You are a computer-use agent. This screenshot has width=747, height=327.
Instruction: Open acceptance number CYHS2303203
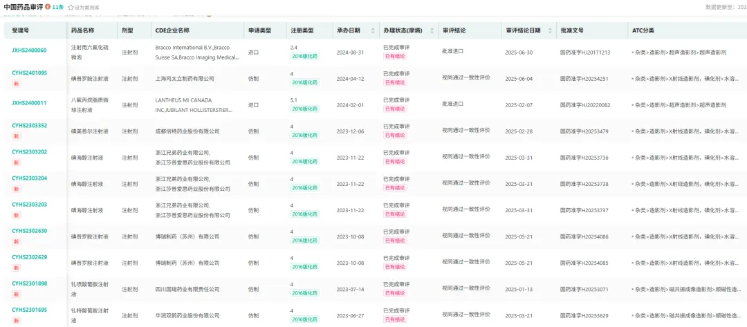pyautogui.click(x=29, y=204)
